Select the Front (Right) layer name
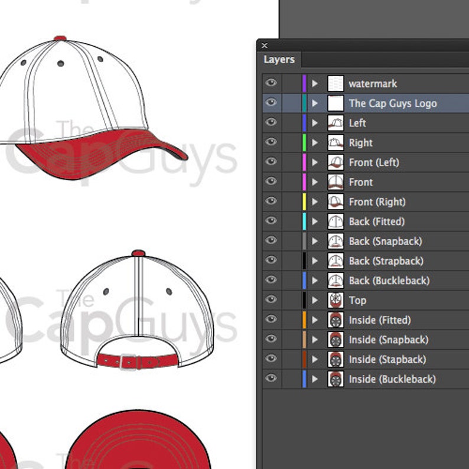 pyautogui.click(x=377, y=202)
